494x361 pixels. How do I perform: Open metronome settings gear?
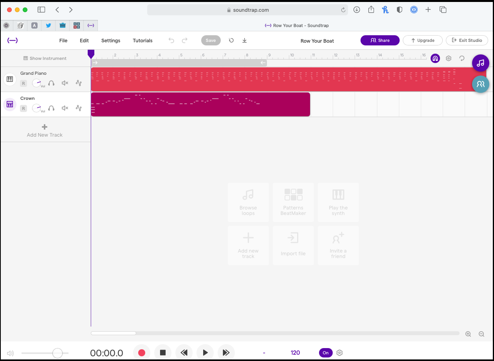[340, 353]
